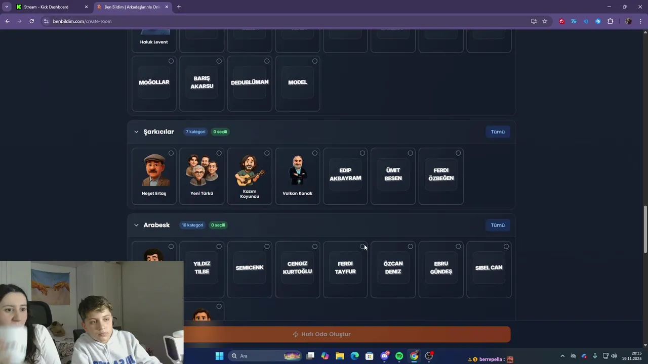This screenshot has width=648, height=364.
Task: Select the Kazım Koyuncu category radio
Action: click(267, 153)
